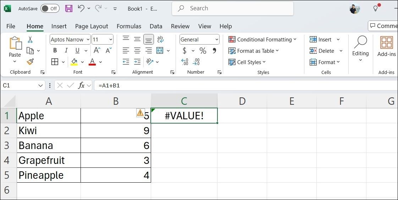
Task: Click the Increase Decimal icon
Action: 184,62
